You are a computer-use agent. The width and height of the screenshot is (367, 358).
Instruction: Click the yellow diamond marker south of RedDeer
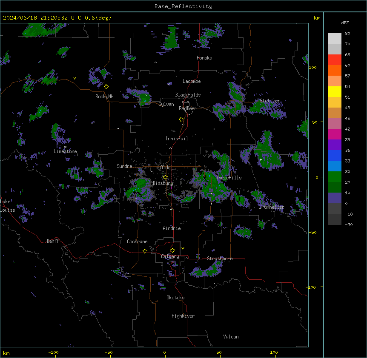tap(181, 119)
